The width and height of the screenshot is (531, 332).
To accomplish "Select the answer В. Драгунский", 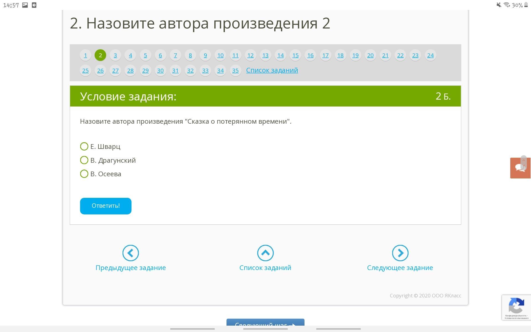I will (84, 160).
